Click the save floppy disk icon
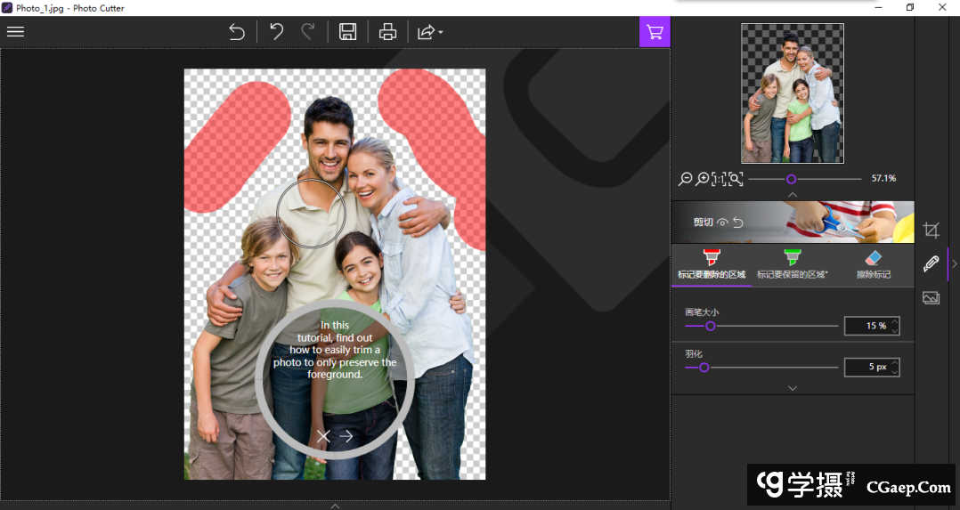Image resolution: width=960 pixels, height=510 pixels. (347, 32)
